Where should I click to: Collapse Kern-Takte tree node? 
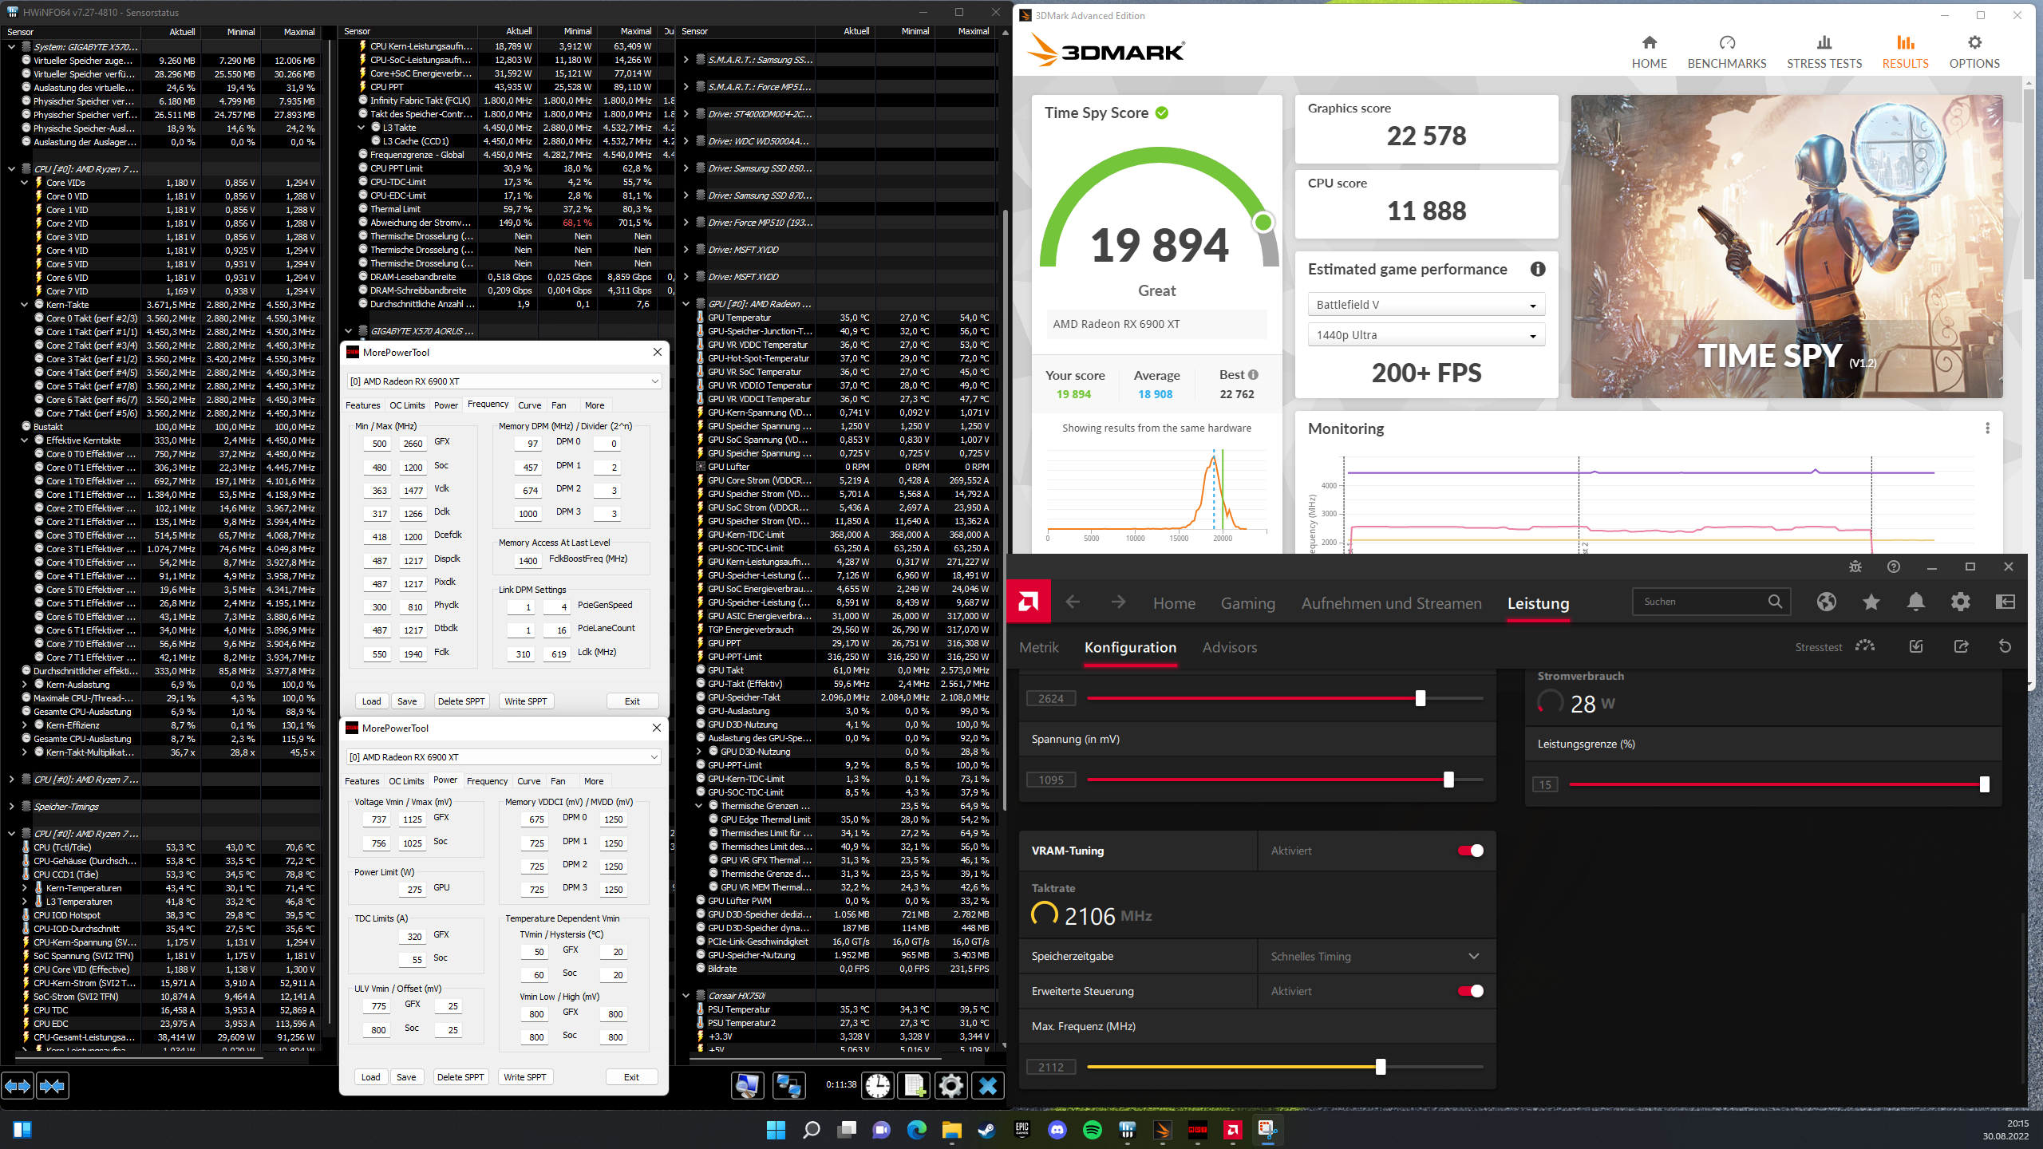coord(25,305)
